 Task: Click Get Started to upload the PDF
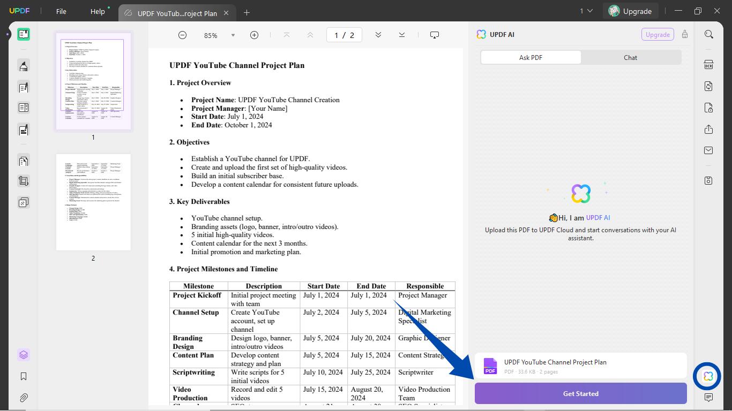coord(580,393)
